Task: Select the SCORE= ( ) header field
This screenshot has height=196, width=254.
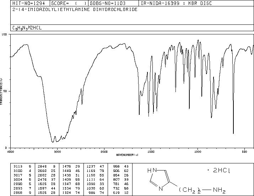Action: point(69,3)
